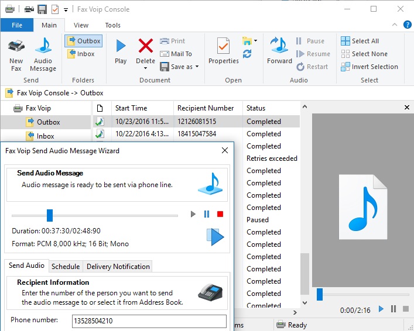Click the list scroll down arrow

click(x=304, y=302)
